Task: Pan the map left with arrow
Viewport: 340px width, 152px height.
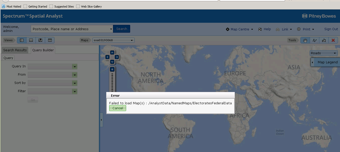Action: [108, 57]
